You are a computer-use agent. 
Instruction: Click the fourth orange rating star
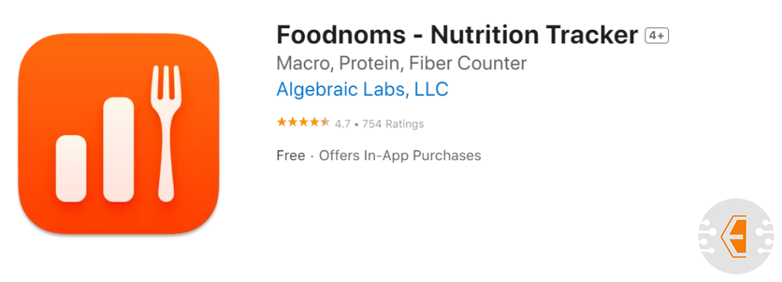click(314, 123)
